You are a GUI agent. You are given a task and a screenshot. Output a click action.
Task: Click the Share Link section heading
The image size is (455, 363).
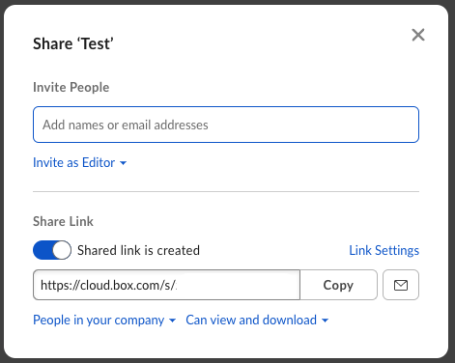coord(63,221)
